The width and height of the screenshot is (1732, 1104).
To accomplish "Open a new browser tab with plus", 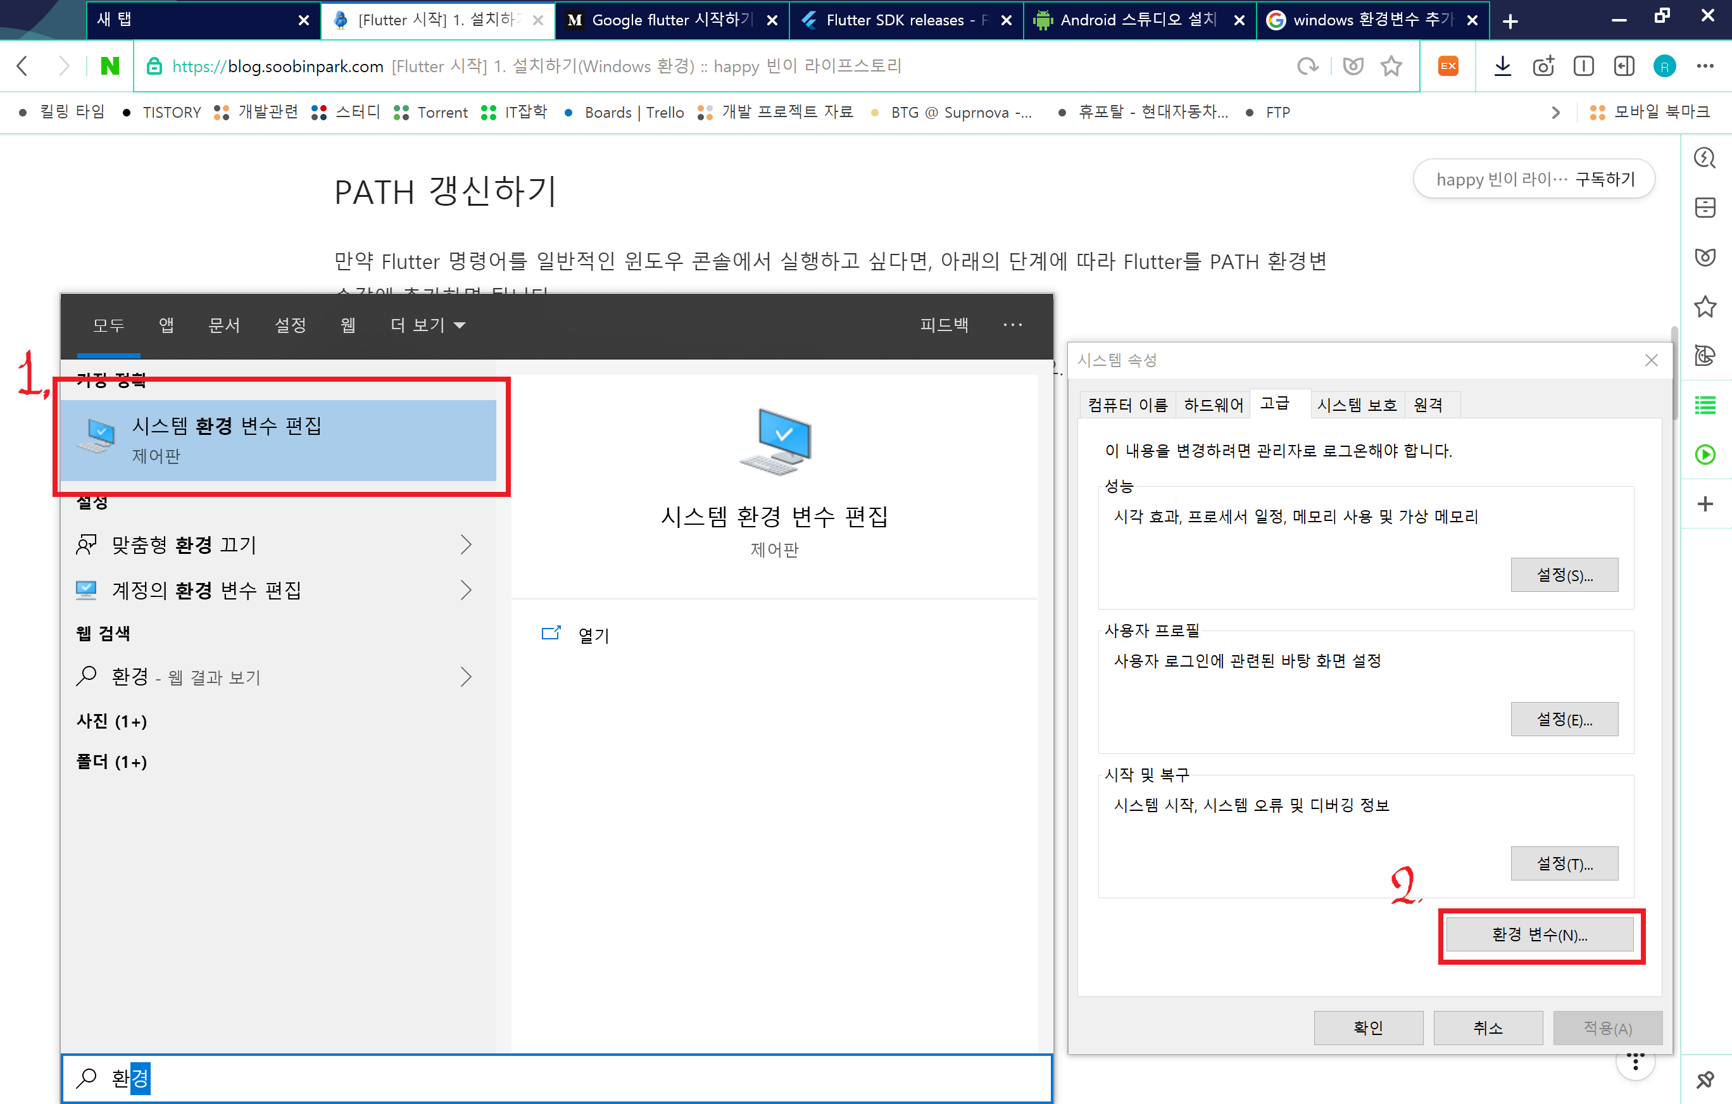I will [x=1510, y=21].
